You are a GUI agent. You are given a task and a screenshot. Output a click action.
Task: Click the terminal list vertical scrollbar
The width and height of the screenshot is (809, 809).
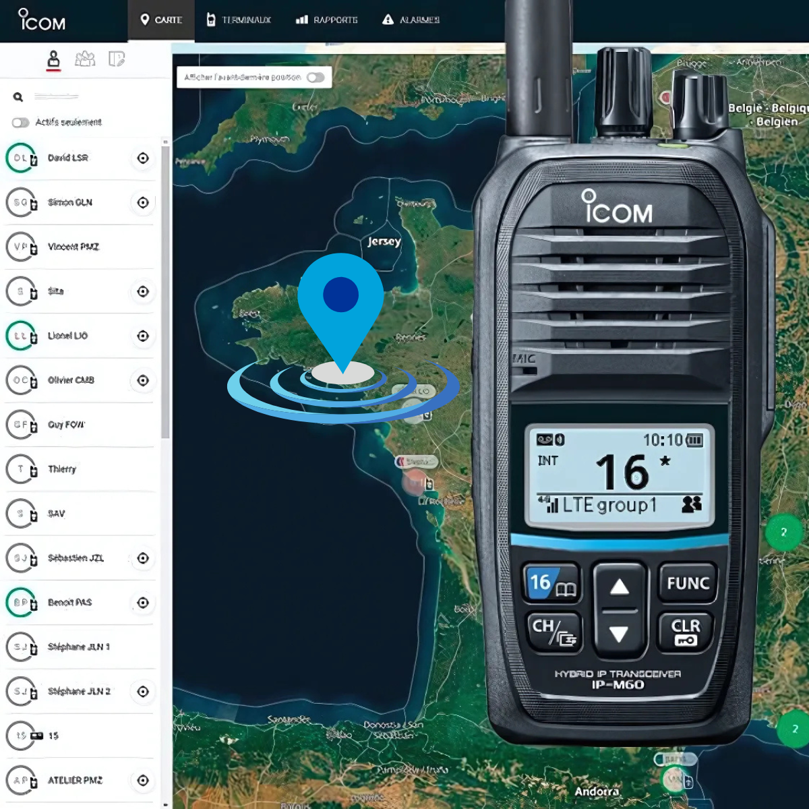165,290
